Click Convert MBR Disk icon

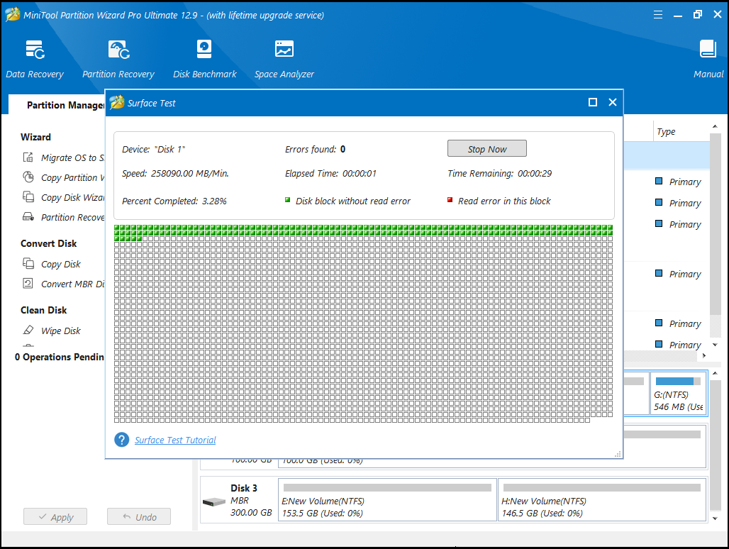[x=28, y=284]
